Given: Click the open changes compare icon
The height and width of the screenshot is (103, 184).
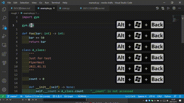Looking at the screenshot, I should point(163,8).
